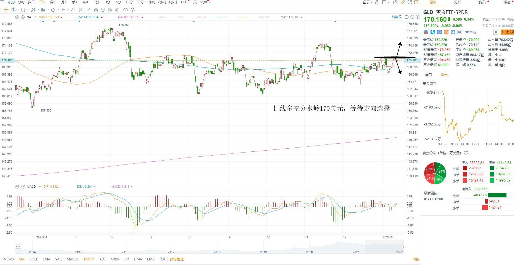Screen dimensions: 514x266
Task: Remove the MA indicator
Action: [23, 17]
